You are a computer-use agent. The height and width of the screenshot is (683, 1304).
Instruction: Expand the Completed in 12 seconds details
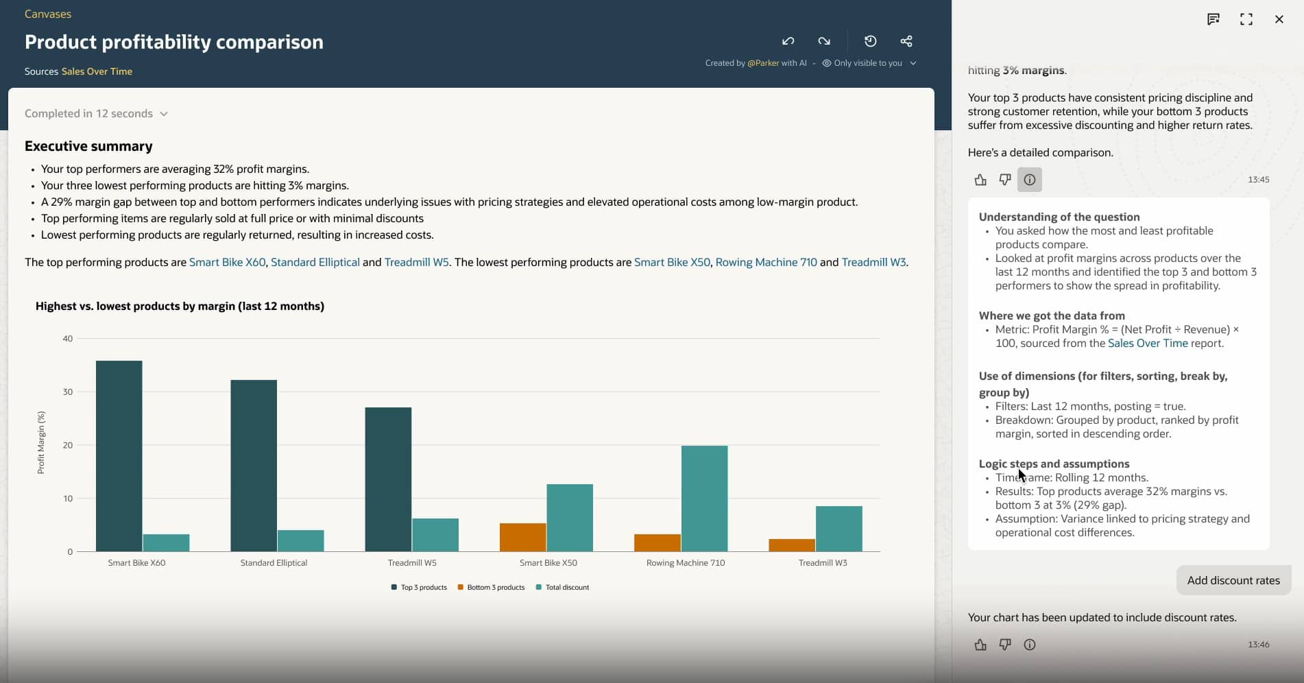96,114
